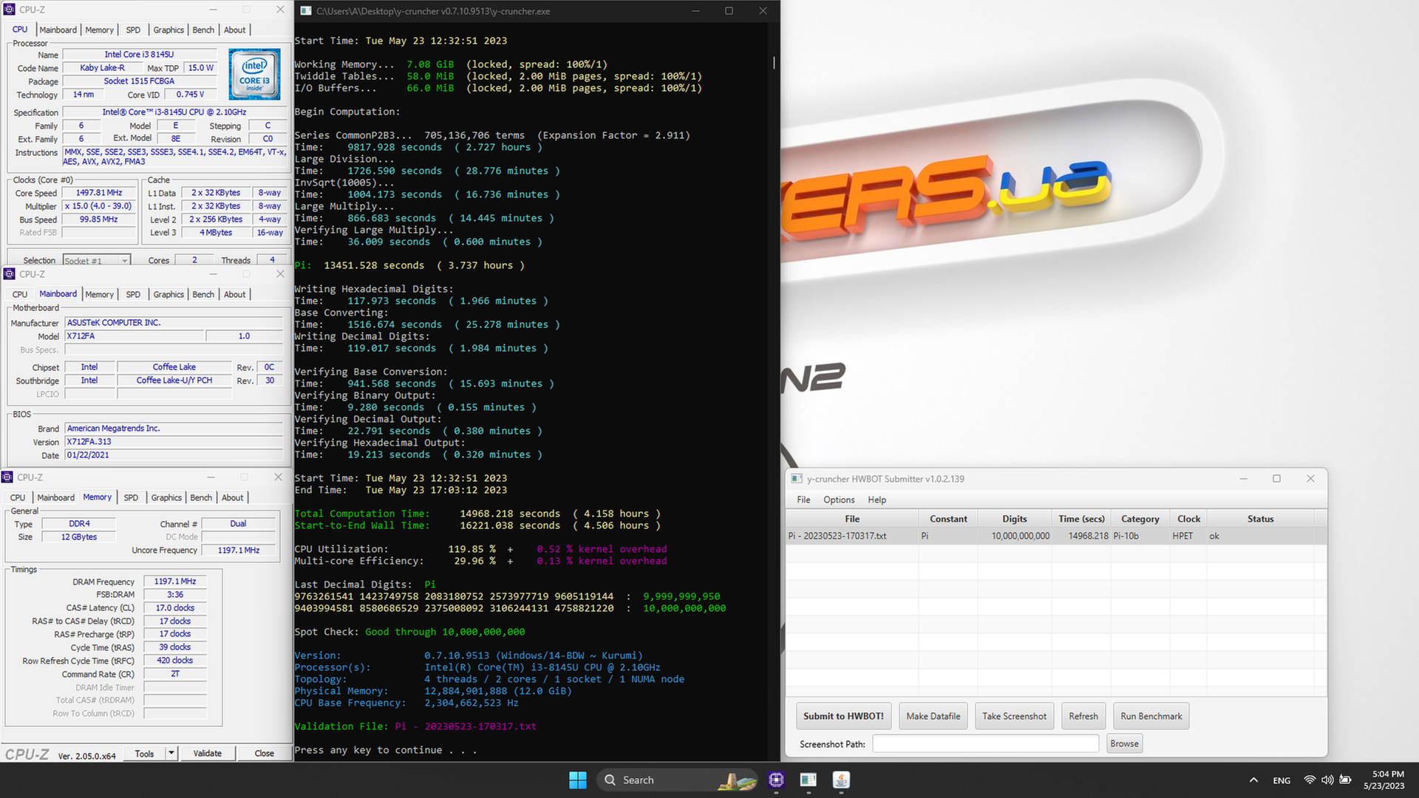Click the HWBOT Submitter title bar icon
Viewport: 1419px width, 798px height.
(797, 479)
